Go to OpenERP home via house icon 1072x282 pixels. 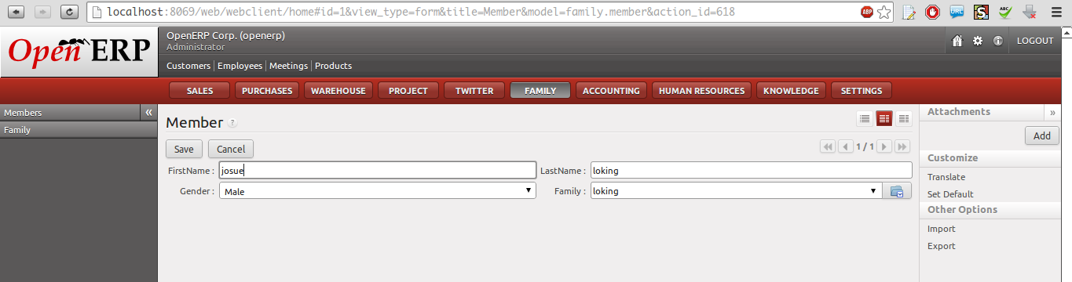(x=957, y=41)
